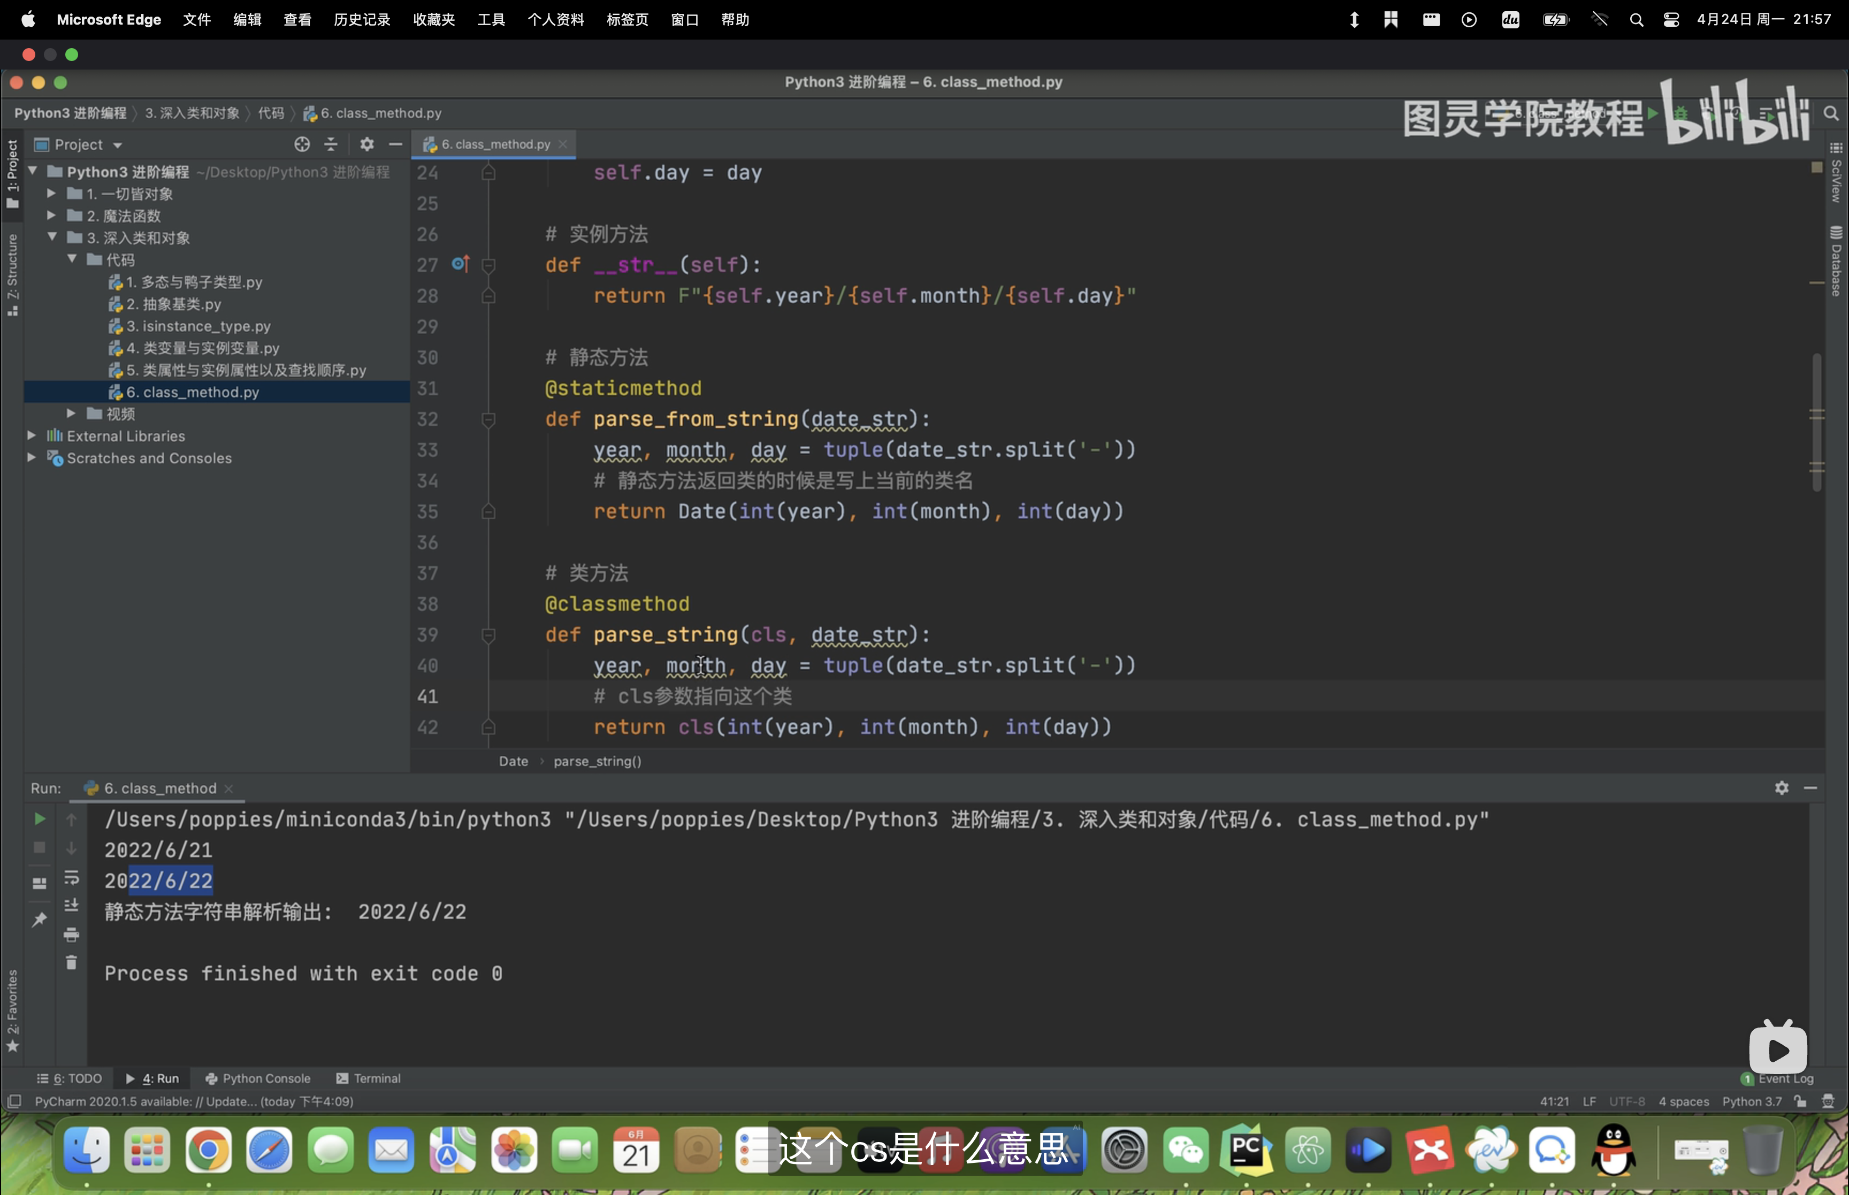Open the Terminal tab
1849x1195 pixels.
click(x=369, y=1078)
